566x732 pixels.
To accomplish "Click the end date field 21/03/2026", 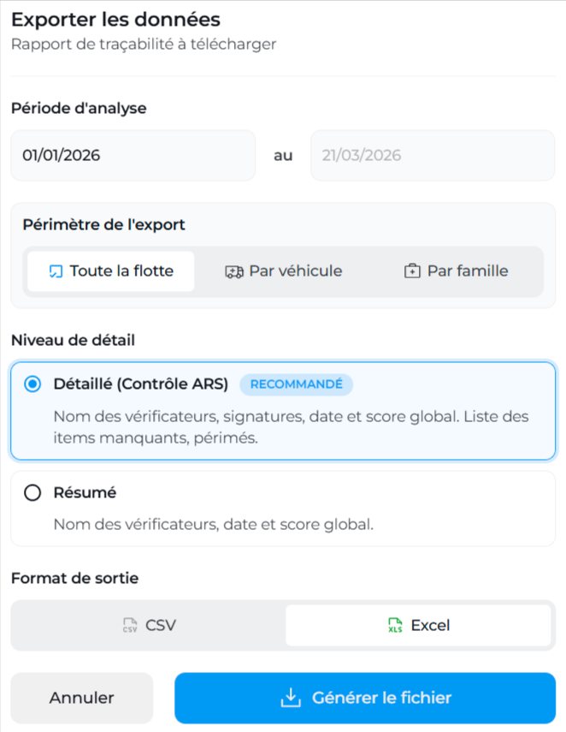I will point(432,156).
